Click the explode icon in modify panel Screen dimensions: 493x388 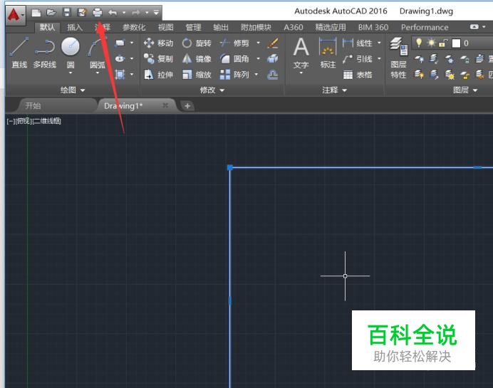point(272,59)
